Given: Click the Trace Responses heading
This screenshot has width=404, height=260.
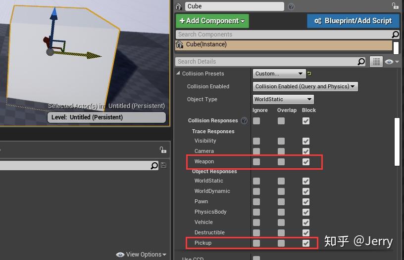Looking at the screenshot, I should (x=213, y=131).
